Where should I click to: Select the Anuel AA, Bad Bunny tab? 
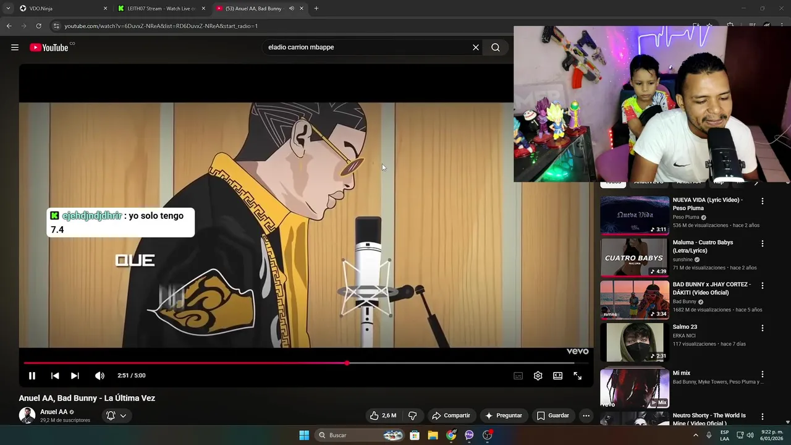(x=253, y=9)
